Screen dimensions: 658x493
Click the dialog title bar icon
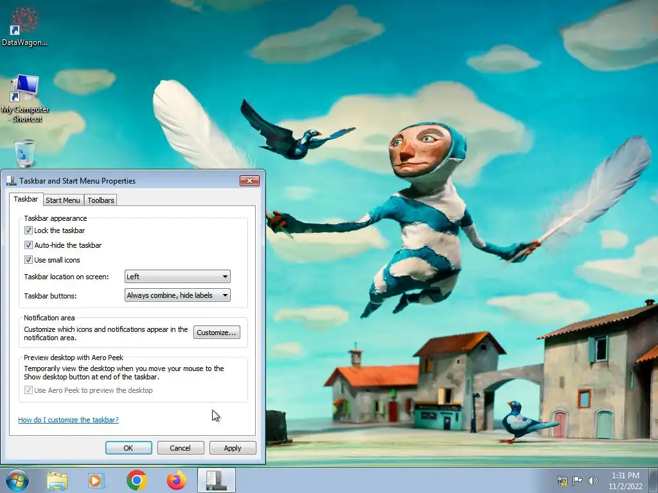pyautogui.click(x=12, y=180)
